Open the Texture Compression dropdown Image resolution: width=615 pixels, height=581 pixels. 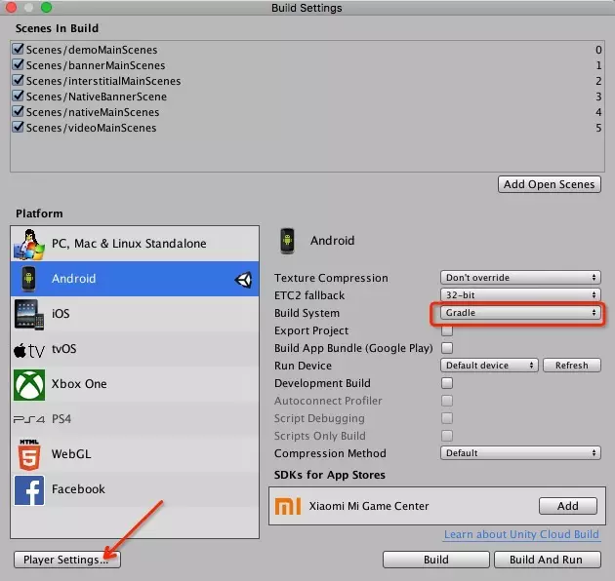click(519, 278)
